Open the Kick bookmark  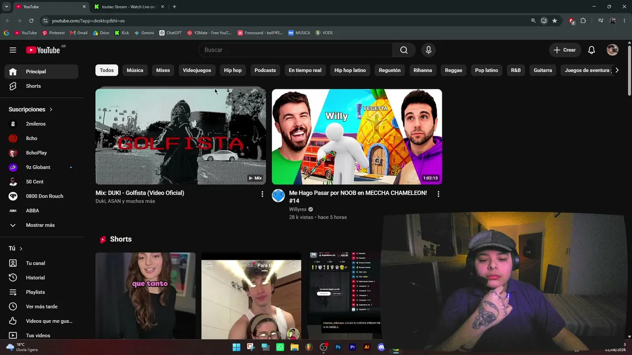point(121,33)
